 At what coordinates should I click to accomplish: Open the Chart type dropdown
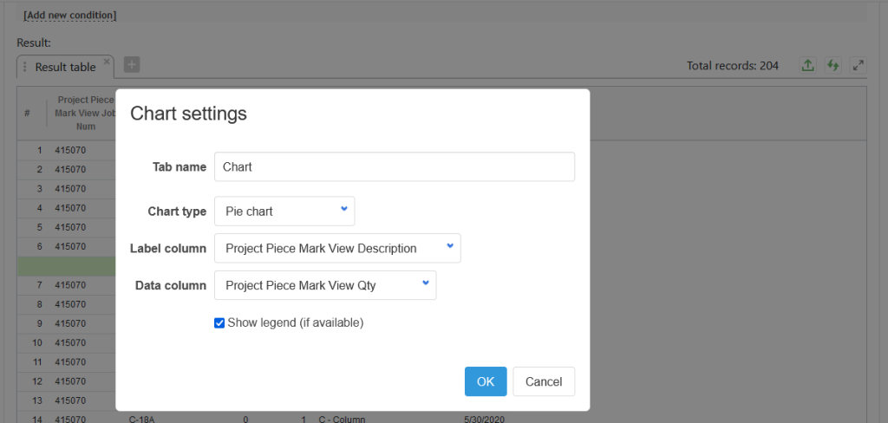tap(284, 211)
